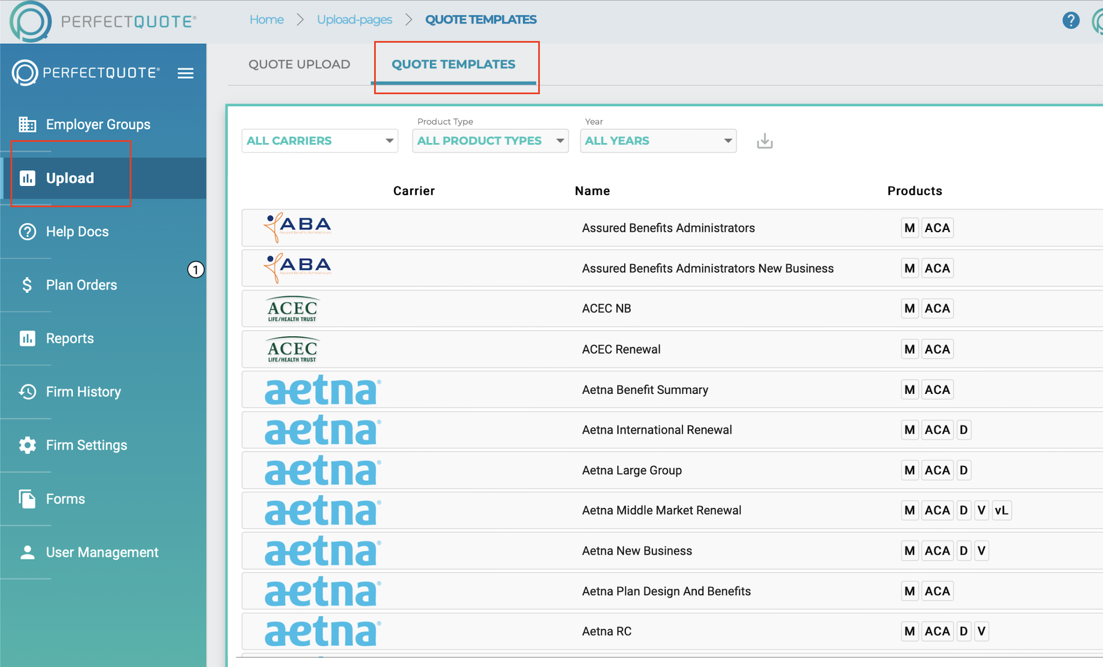
Task: Open Firm Settings in the sidebar
Action: [86, 445]
